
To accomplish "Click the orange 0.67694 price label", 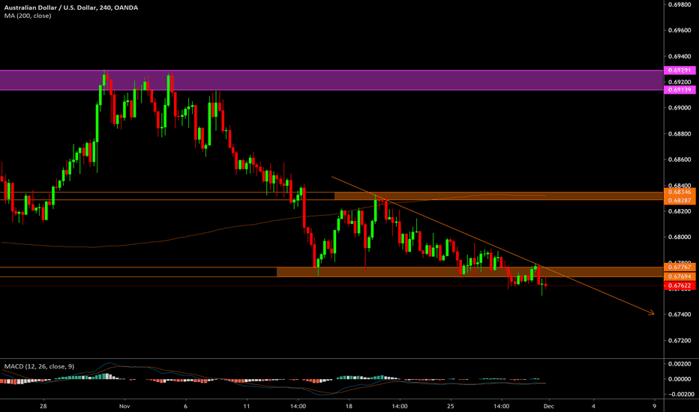I will click(679, 276).
